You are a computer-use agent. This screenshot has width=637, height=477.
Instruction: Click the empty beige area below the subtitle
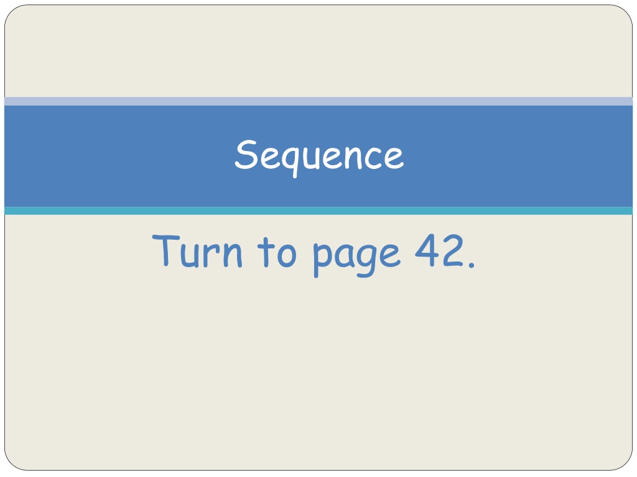pyautogui.click(x=318, y=373)
